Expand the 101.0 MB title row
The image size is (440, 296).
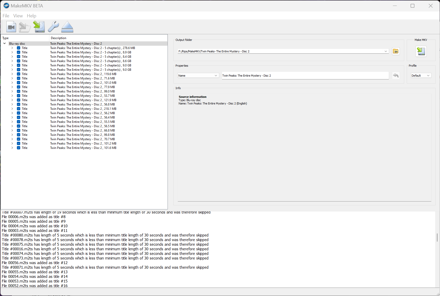click(x=12, y=83)
